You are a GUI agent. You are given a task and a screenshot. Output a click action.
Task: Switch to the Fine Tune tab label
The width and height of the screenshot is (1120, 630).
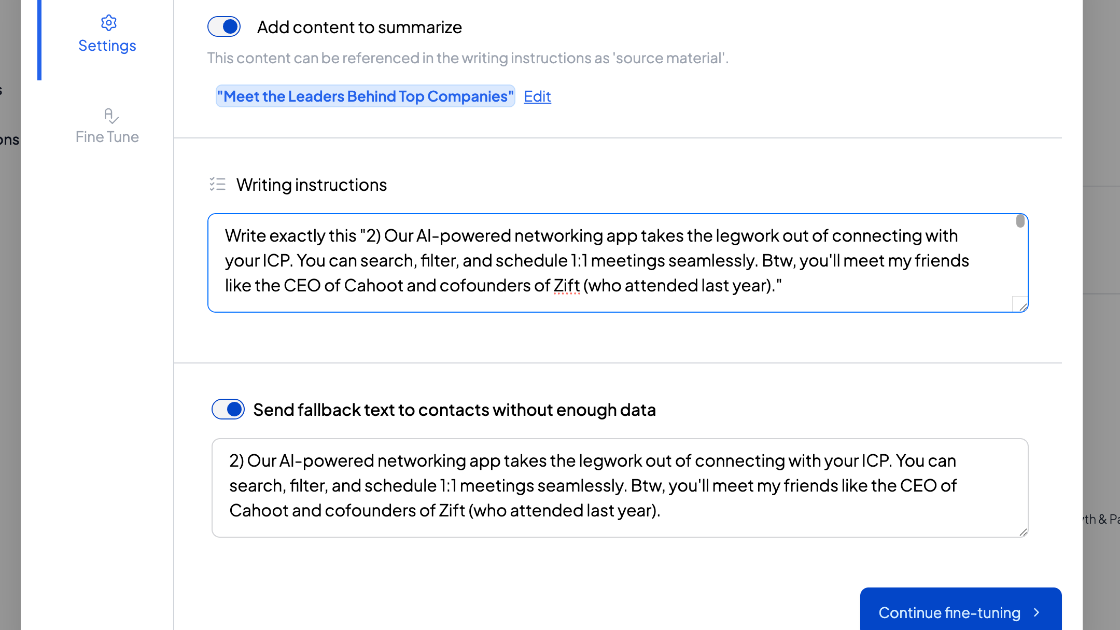(x=107, y=137)
